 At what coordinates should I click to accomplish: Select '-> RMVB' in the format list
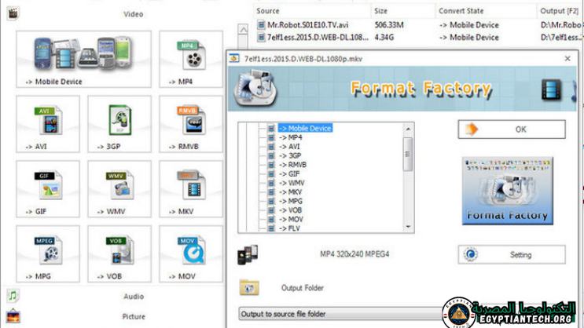tap(292, 165)
